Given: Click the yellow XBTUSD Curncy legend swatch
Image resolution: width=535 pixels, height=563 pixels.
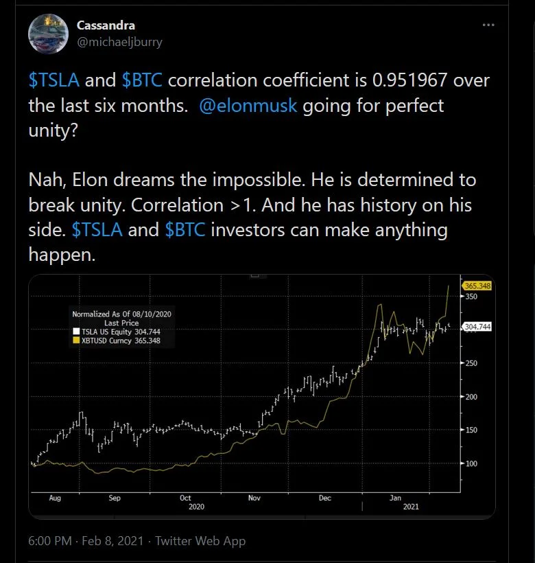Looking at the screenshot, I should [76, 341].
